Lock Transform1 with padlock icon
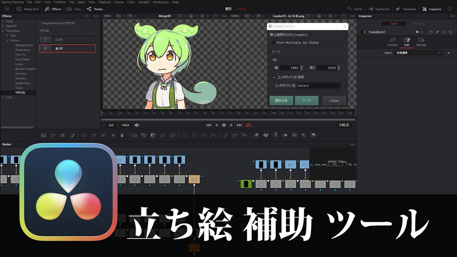The image size is (457, 257). (x=444, y=32)
